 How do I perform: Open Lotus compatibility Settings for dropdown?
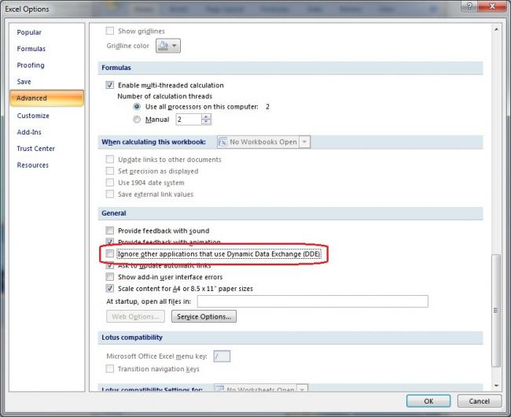pos(302,389)
